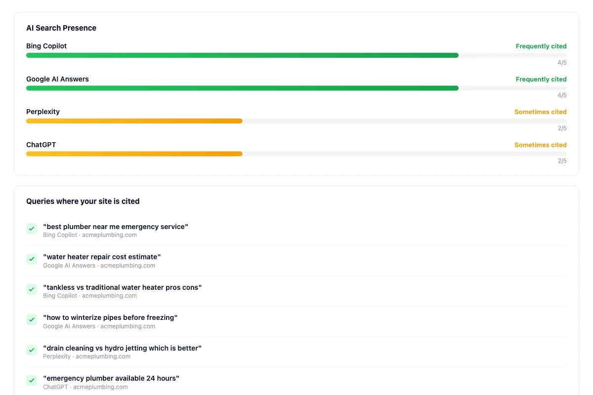Open the "best plumber near me emergency service" query

coord(116,227)
